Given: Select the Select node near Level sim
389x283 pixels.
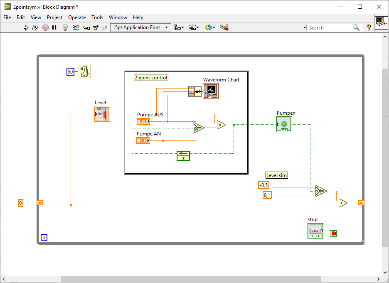Looking at the screenshot, I should (321, 191).
